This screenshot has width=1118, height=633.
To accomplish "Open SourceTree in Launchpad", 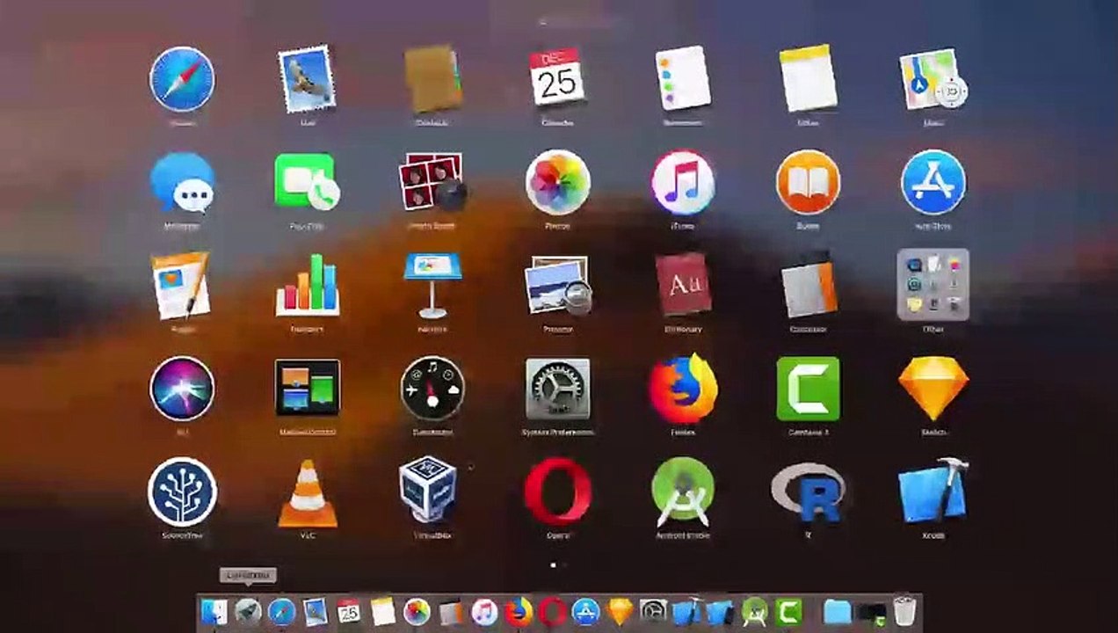I will (x=182, y=491).
